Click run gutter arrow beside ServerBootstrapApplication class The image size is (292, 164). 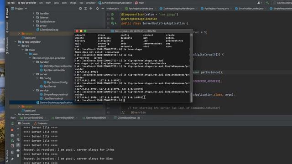tap(115, 23)
